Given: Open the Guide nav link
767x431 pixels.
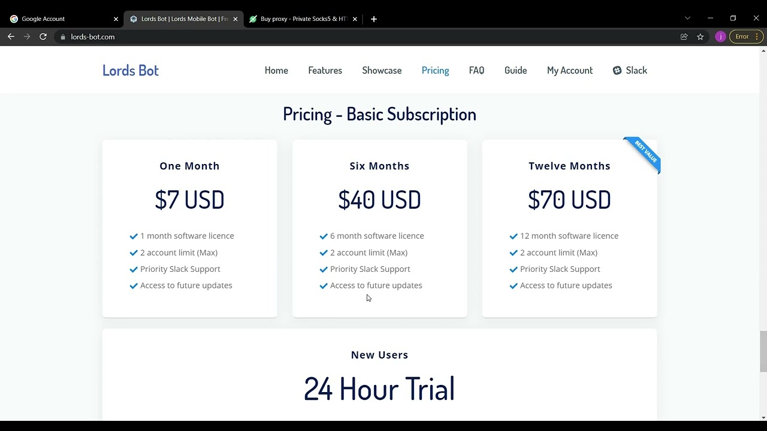Looking at the screenshot, I should click(x=516, y=71).
